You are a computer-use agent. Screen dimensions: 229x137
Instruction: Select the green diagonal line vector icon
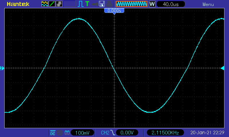coord(52,4)
